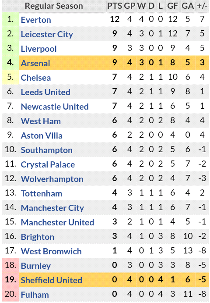The image size is (210, 303).
Task: Open the Leicester City team link
Action: pos(47,34)
